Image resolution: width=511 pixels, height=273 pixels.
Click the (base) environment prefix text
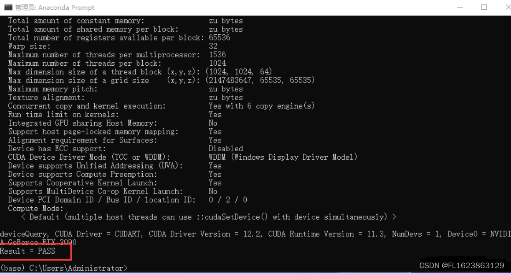click(x=11, y=267)
